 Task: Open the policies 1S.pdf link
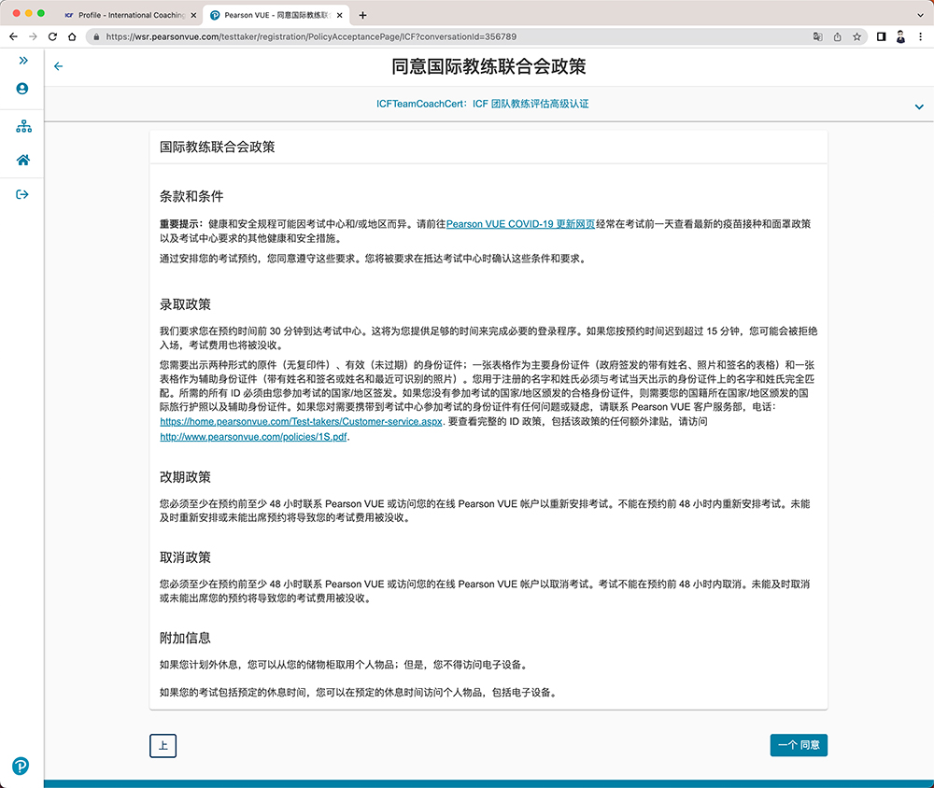[x=253, y=436]
